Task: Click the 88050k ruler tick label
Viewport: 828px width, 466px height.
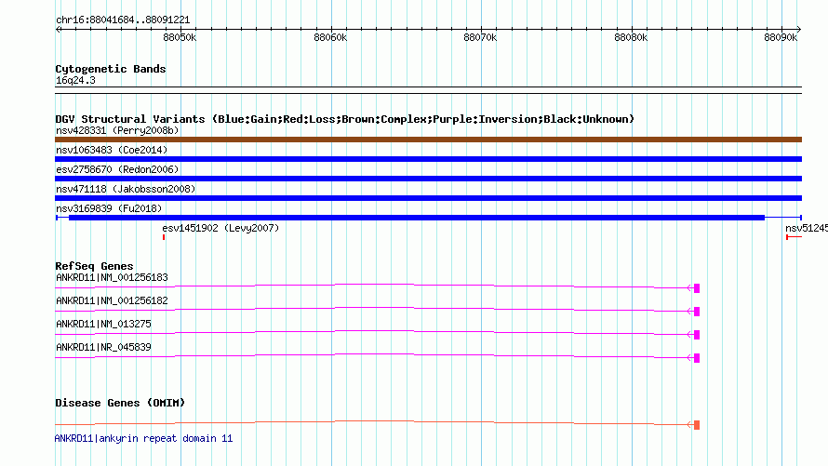Action: [180, 37]
